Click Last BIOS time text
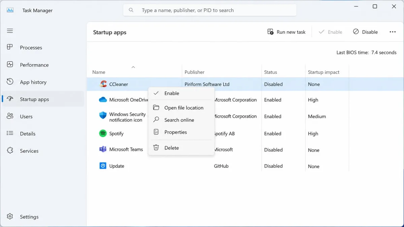This screenshot has height=227, width=404. [x=366, y=52]
